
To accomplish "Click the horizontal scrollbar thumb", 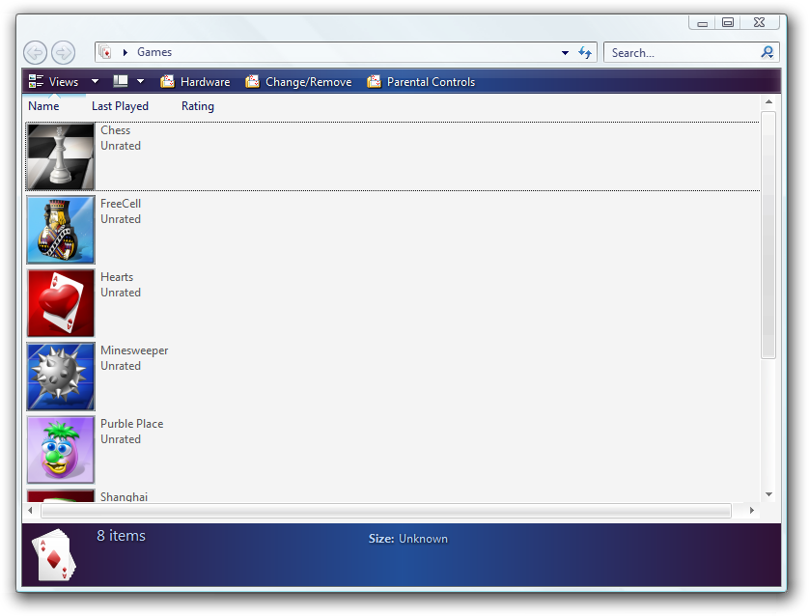I will [386, 510].
